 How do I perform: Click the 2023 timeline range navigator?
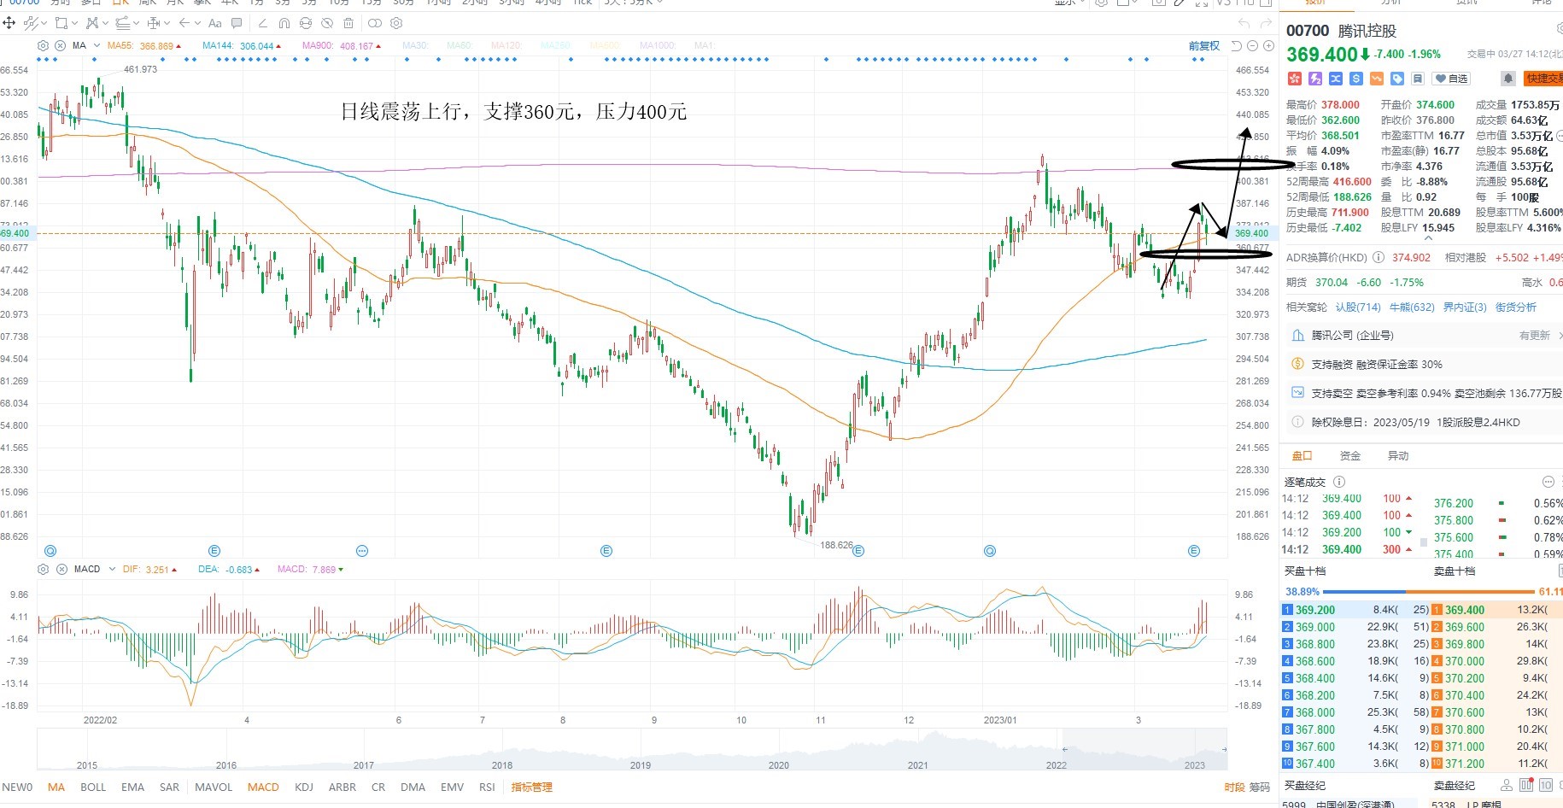coord(1194,765)
